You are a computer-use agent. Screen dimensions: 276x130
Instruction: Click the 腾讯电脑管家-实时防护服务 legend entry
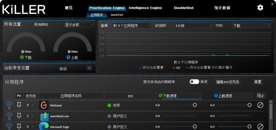(209, 68)
